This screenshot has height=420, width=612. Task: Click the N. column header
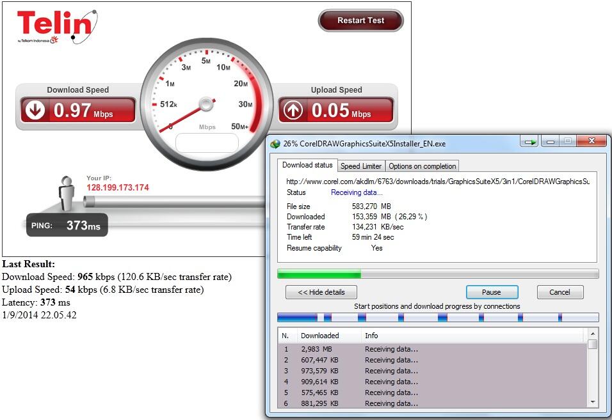pyautogui.click(x=287, y=336)
